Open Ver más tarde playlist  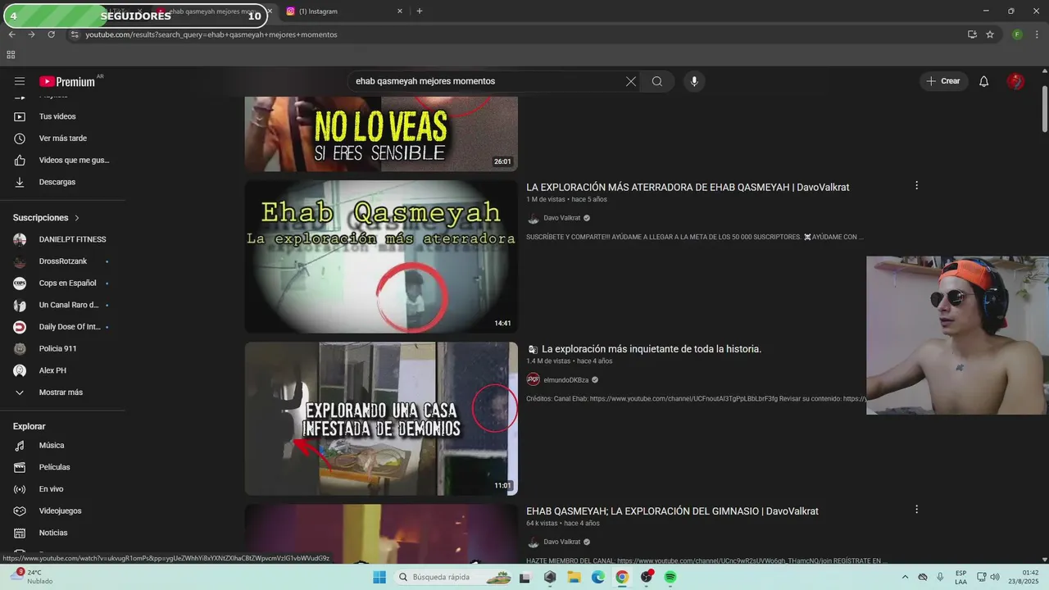click(x=62, y=138)
